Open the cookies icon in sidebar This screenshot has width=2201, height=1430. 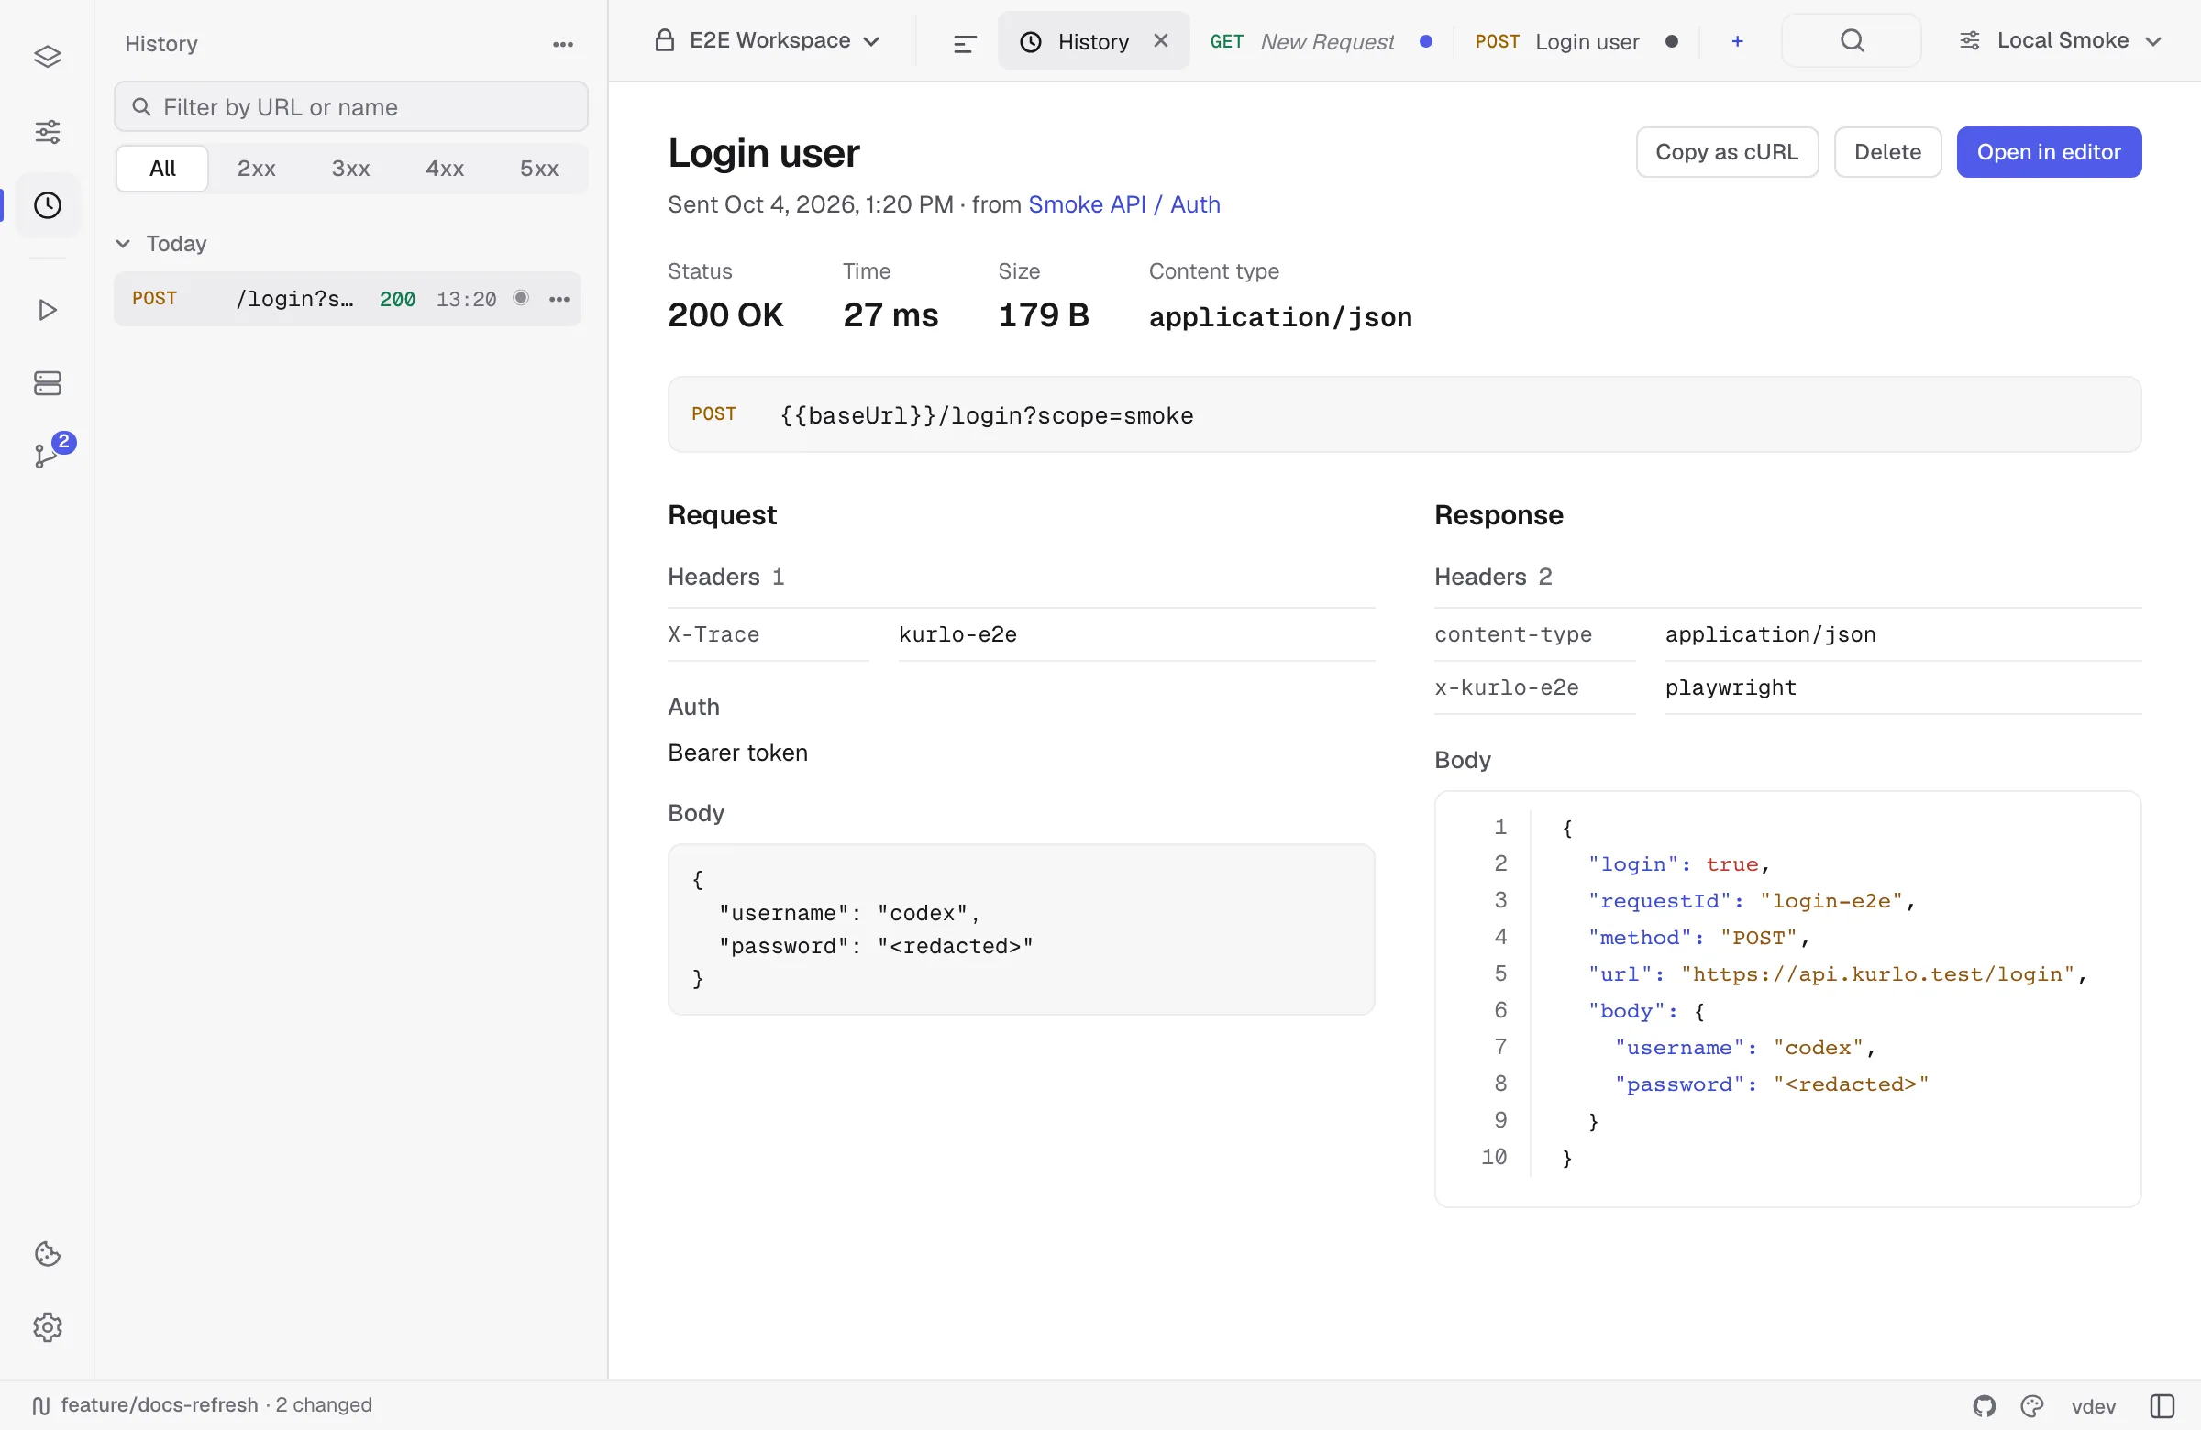tap(47, 1253)
